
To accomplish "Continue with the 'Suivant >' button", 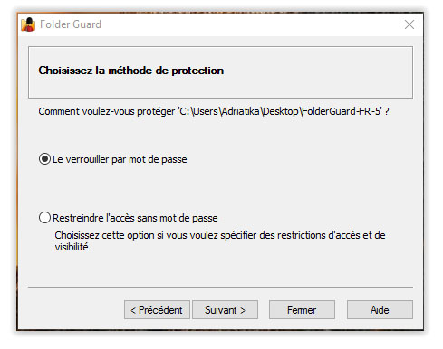I will 225,310.
